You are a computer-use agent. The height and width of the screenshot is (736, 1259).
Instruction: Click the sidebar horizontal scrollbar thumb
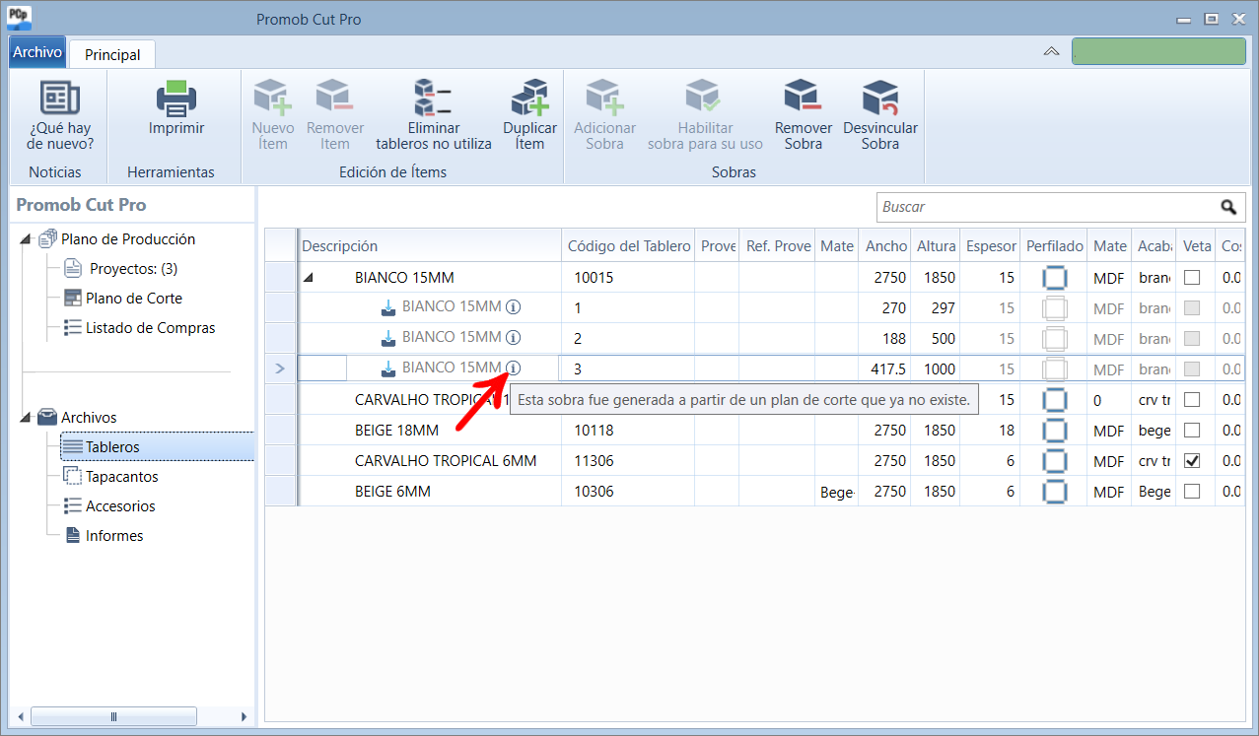click(x=113, y=716)
